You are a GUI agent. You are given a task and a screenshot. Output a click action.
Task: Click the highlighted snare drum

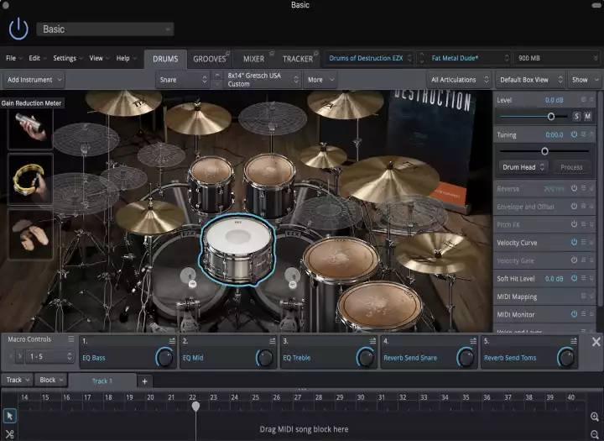pos(237,249)
